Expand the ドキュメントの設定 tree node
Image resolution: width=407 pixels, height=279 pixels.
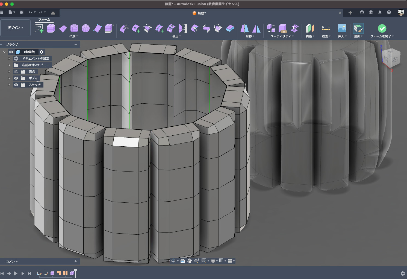[9, 59]
